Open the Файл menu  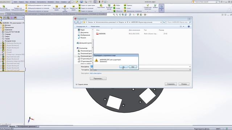(15, 2)
